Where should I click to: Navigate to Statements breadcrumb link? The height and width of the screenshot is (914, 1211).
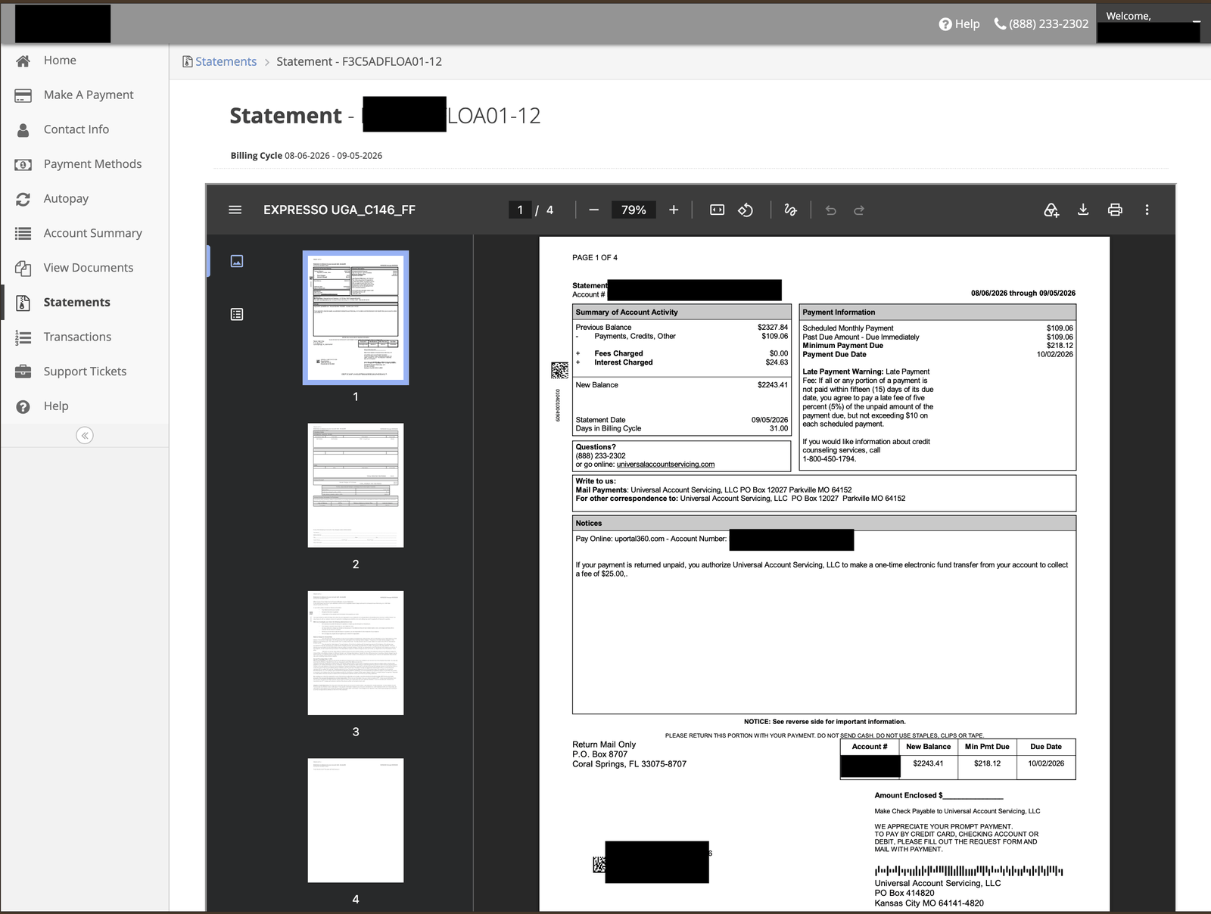click(x=226, y=61)
